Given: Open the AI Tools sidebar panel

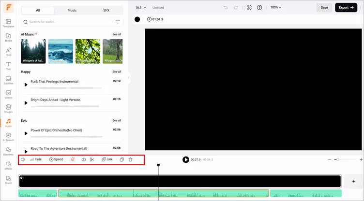Looking at the screenshot, I should click(x=8, y=52).
